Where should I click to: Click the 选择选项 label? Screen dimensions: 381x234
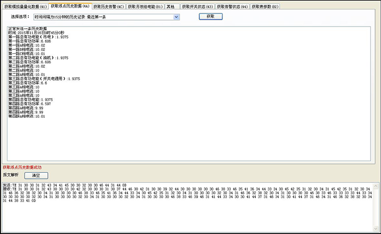(20, 17)
